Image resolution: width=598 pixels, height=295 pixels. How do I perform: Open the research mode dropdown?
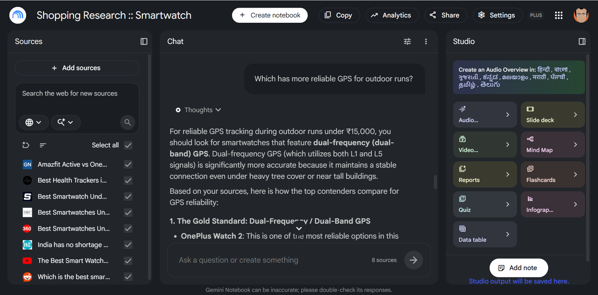[x=66, y=122]
